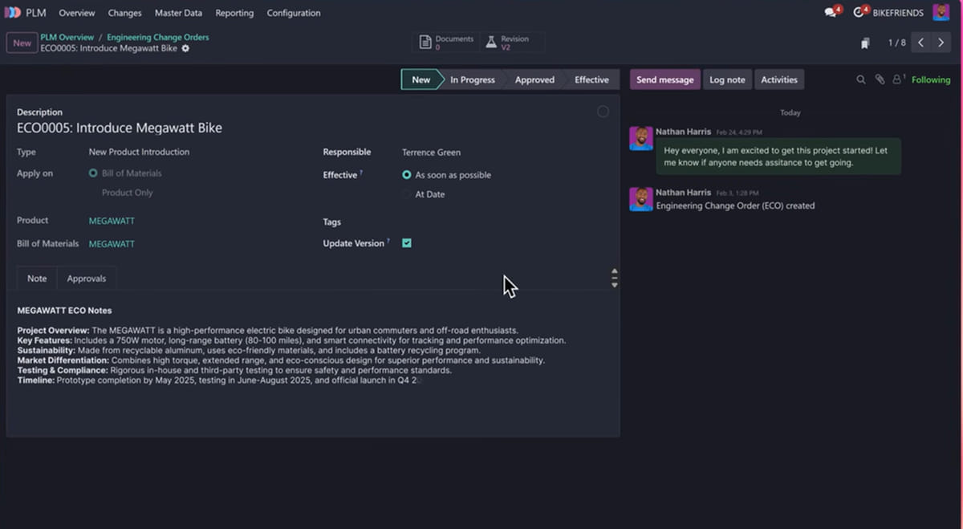Open the conversations chat bubble icon
963x529 pixels.
[831, 13]
